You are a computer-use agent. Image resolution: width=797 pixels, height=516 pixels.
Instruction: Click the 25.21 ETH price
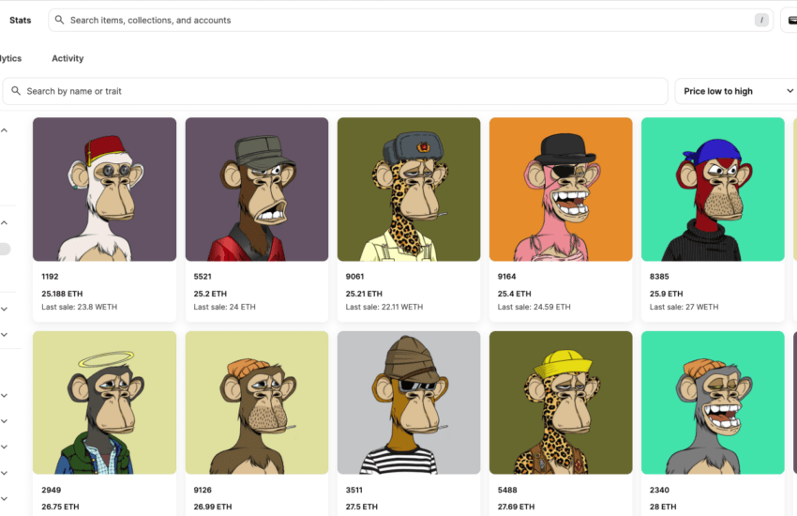click(364, 294)
